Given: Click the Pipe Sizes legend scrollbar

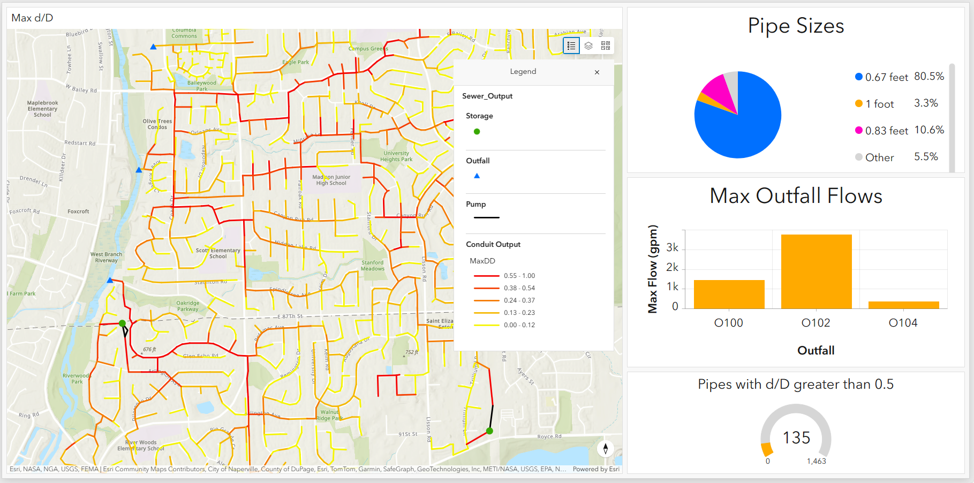Looking at the screenshot, I should pyautogui.click(x=952, y=118).
